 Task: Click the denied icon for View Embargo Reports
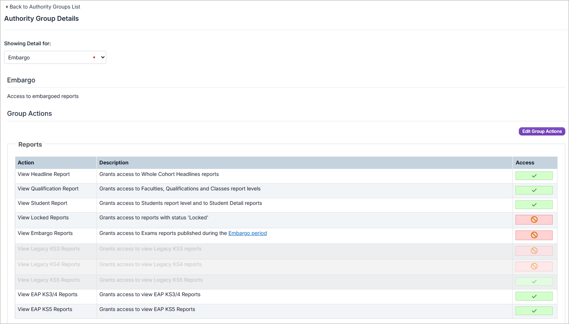pos(534,235)
